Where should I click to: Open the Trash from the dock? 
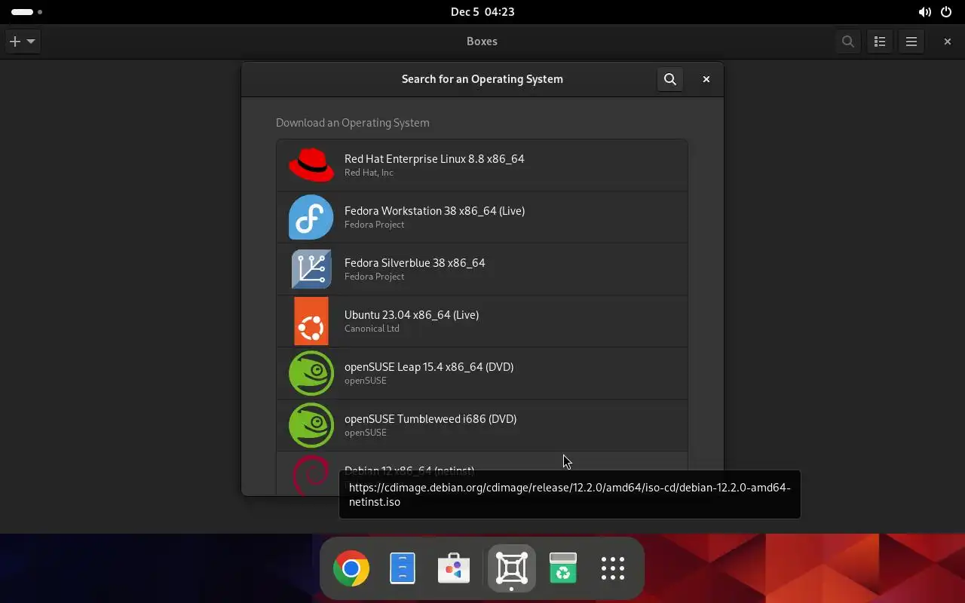point(563,568)
